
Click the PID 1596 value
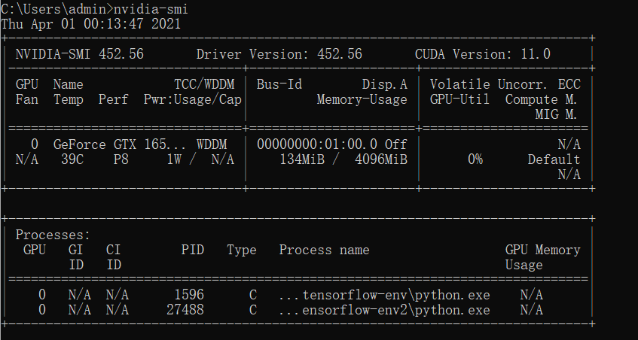[189, 295]
